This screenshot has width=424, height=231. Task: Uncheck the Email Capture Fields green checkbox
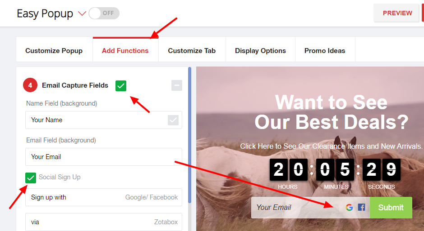pyautogui.click(x=121, y=86)
